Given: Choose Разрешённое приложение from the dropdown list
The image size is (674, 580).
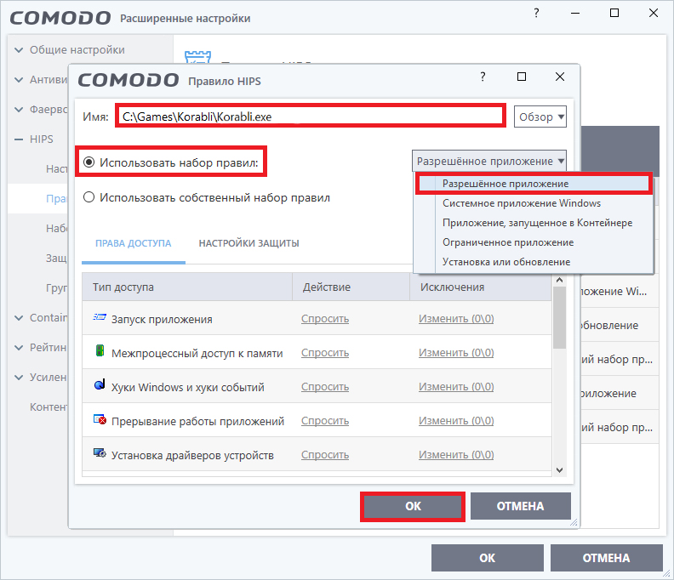Looking at the screenshot, I should (x=534, y=184).
